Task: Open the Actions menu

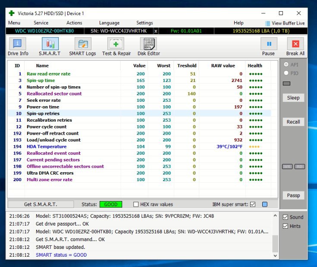Action: coord(74,23)
